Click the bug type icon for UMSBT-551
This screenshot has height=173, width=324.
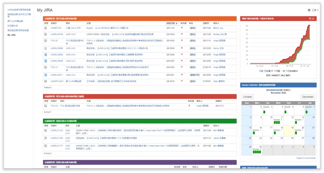[46, 28]
